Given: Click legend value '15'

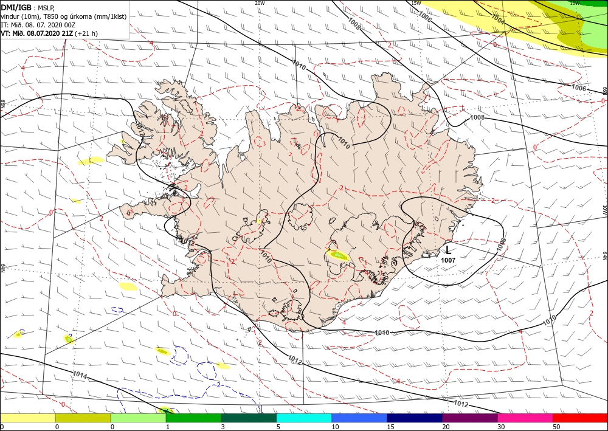Looking at the screenshot, I should (x=390, y=427).
